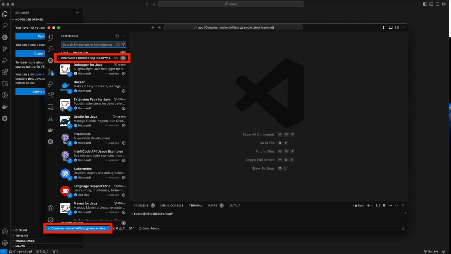The width and height of the screenshot is (451, 254).
Task: Open the extensions filter funnel
Action: (x=123, y=45)
